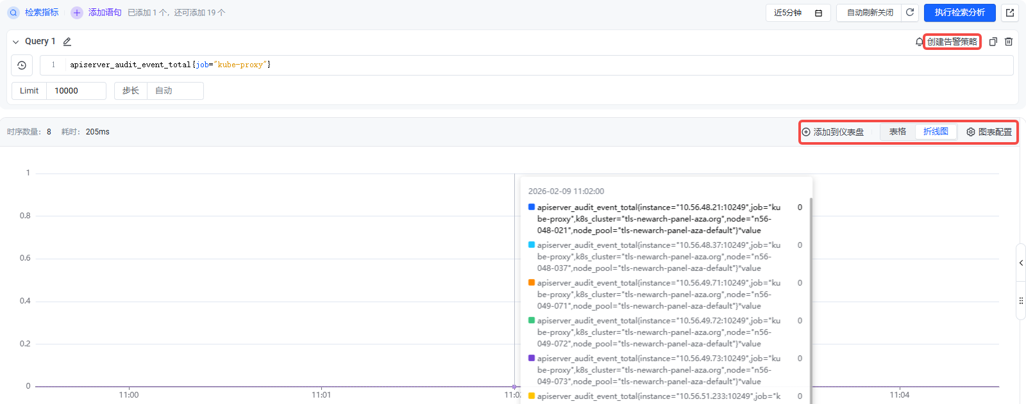The width and height of the screenshot is (1026, 404).
Task: Click 添加到仪表盘 label
Action: [x=839, y=132]
